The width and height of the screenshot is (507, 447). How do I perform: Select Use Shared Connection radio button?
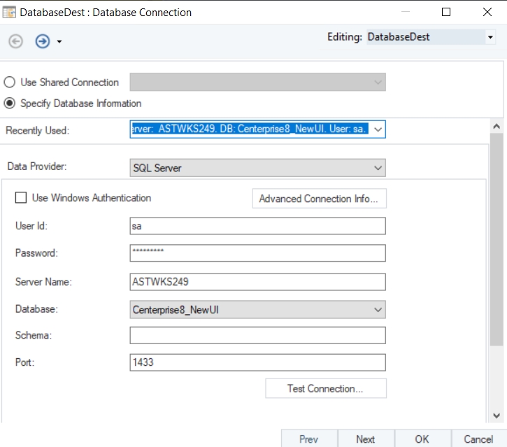pyautogui.click(x=10, y=83)
